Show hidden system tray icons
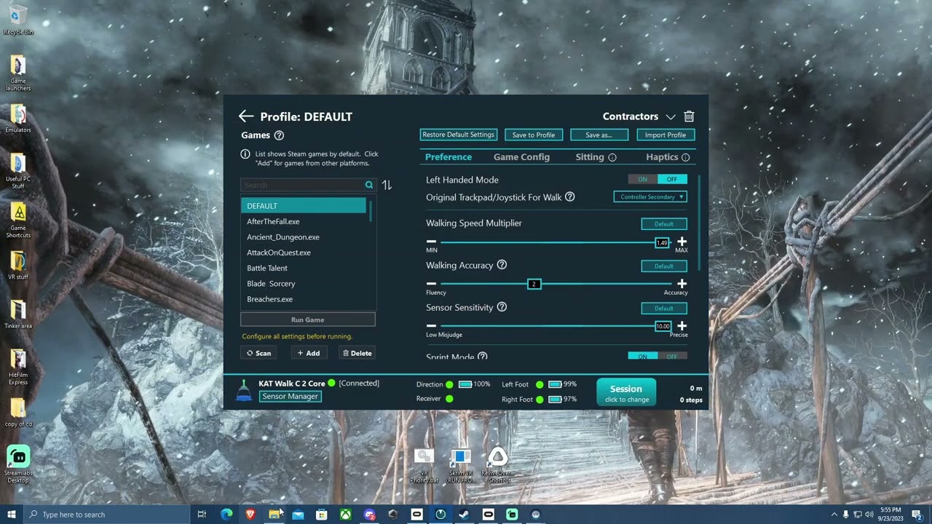This screenshot has width=932, height=524. (834, 514)
